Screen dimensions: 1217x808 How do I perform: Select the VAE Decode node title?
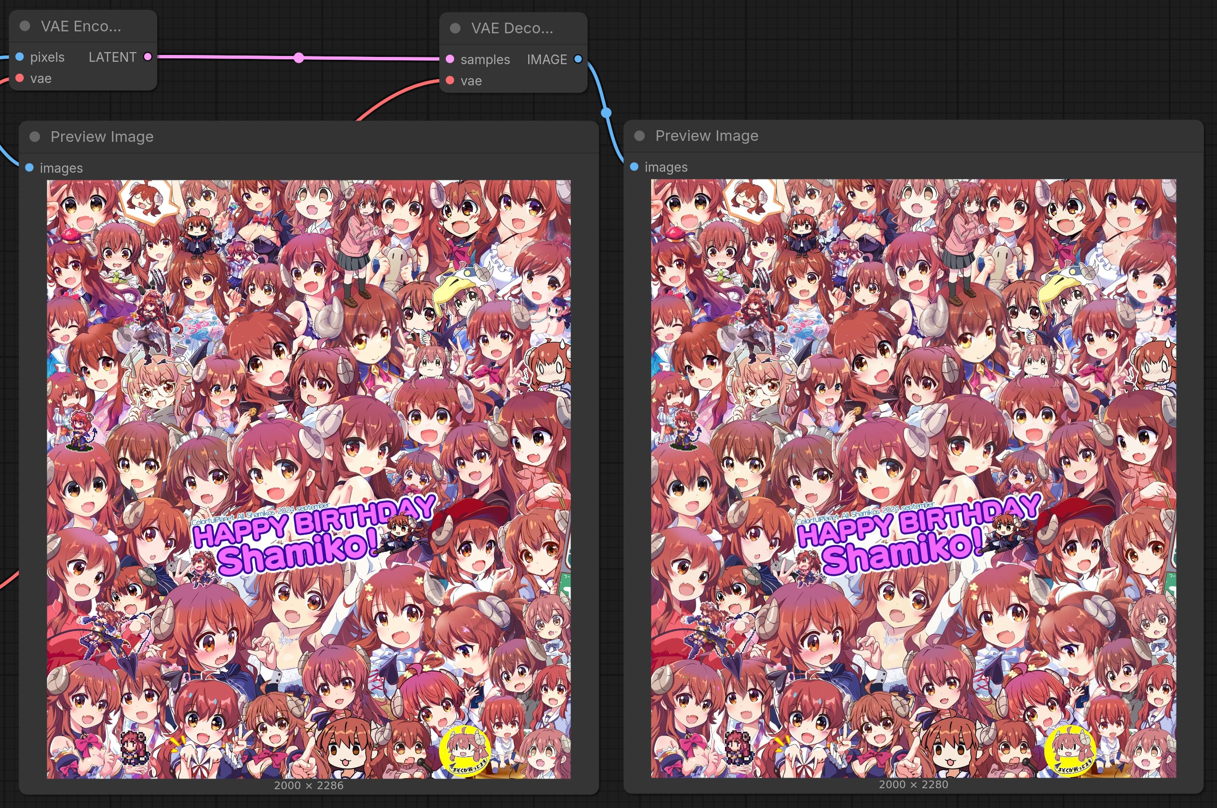tap(512, 28)
